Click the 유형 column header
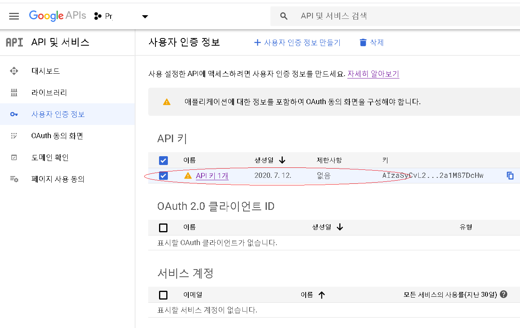Screen dimensions: 520x328 click(x=466, y=227)
